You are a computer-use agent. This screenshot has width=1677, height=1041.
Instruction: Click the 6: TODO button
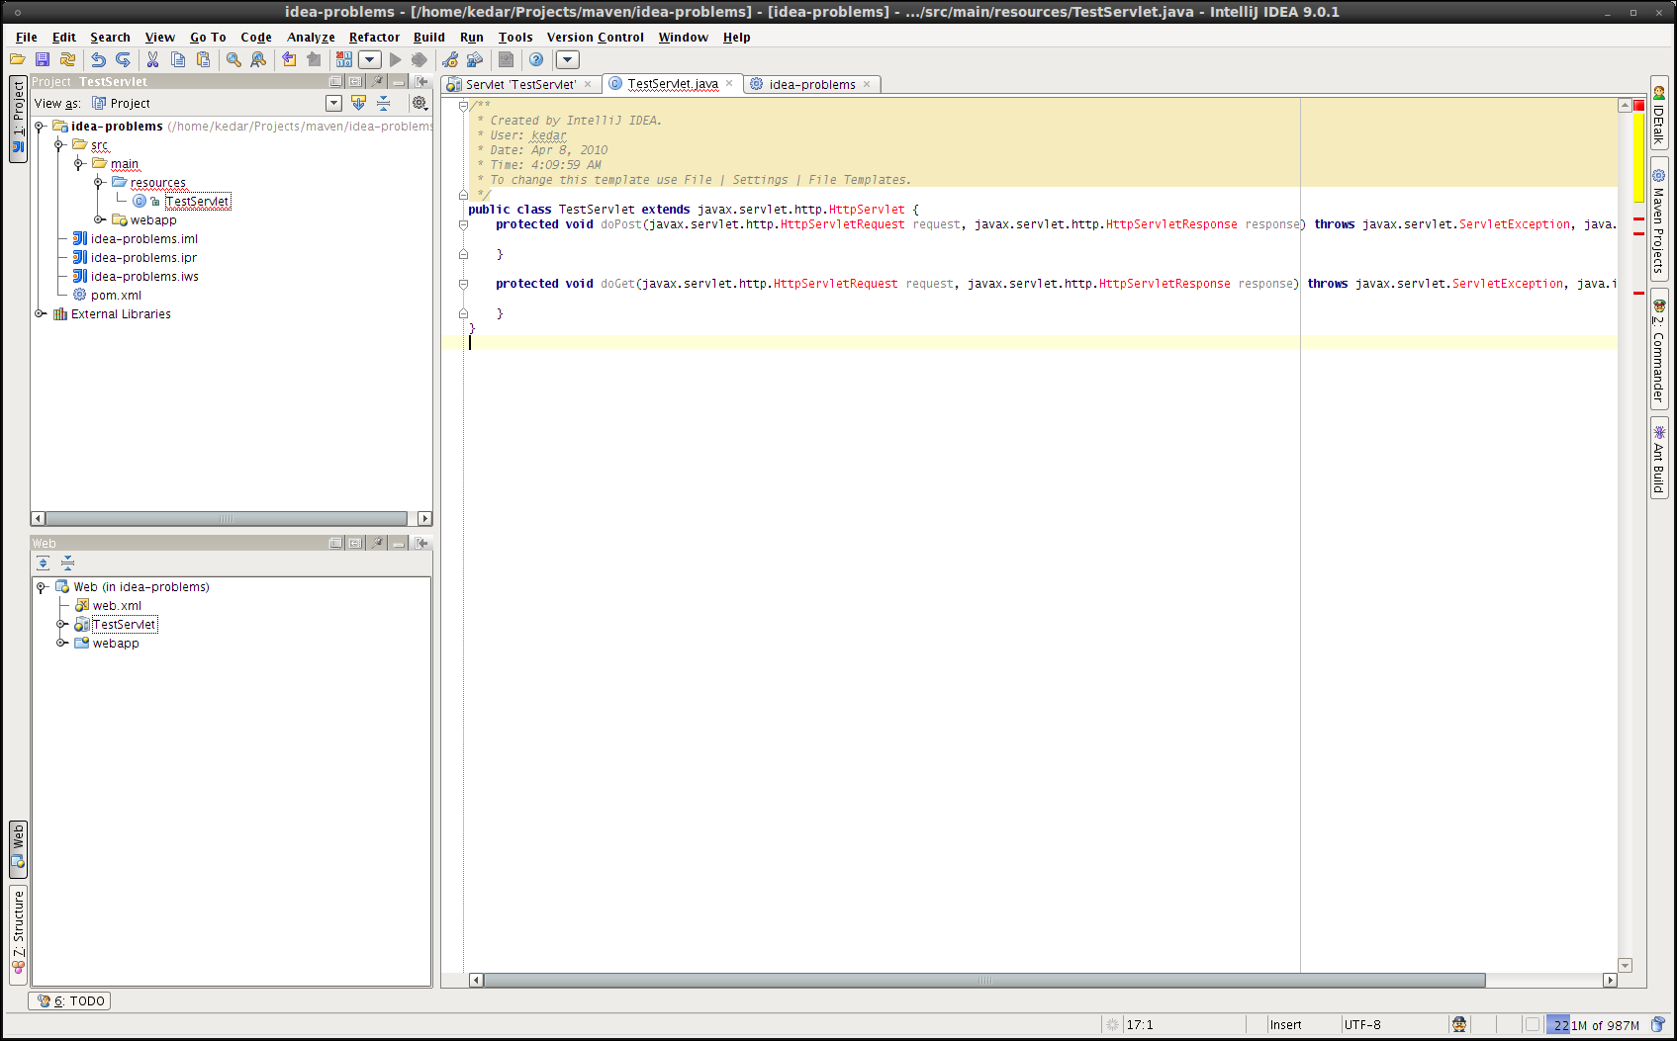click(x=69, y=1000)
